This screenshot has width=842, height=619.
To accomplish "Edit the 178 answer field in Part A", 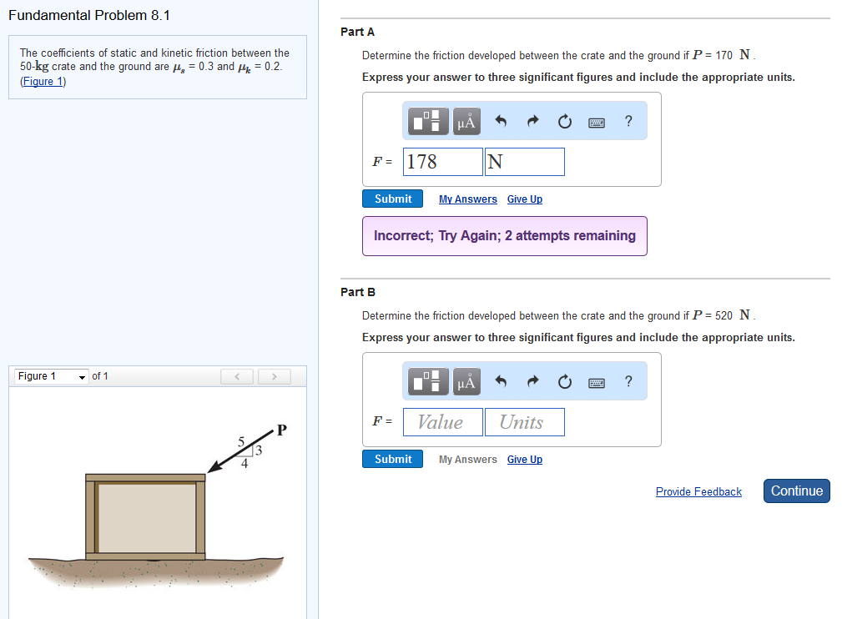I will [442, 161].
